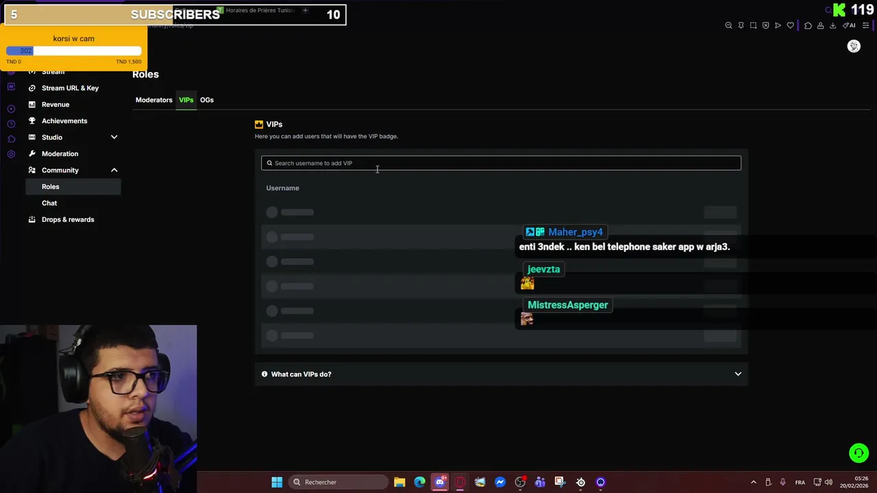Click the ad-blocker shield icon
This screenshot has width=877, height=493.
pos(765,25)
